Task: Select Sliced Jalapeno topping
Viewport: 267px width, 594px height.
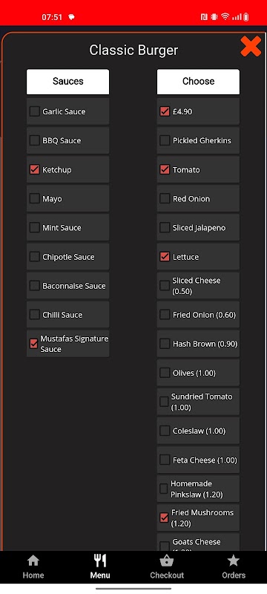Action: [165, 228]
